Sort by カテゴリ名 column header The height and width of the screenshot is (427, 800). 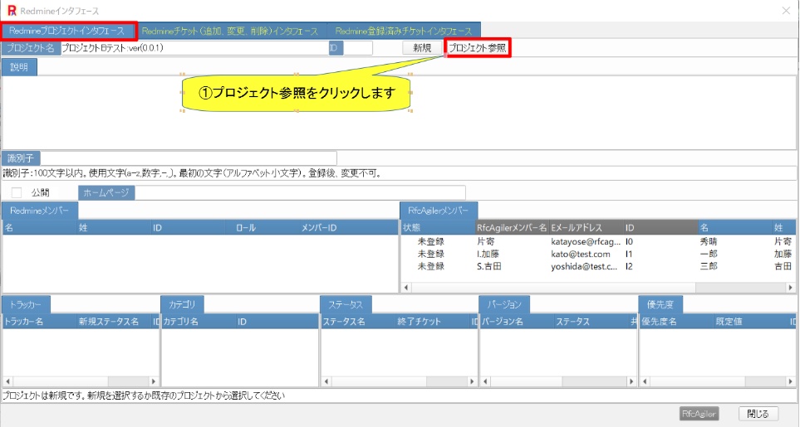pos(198,322)
